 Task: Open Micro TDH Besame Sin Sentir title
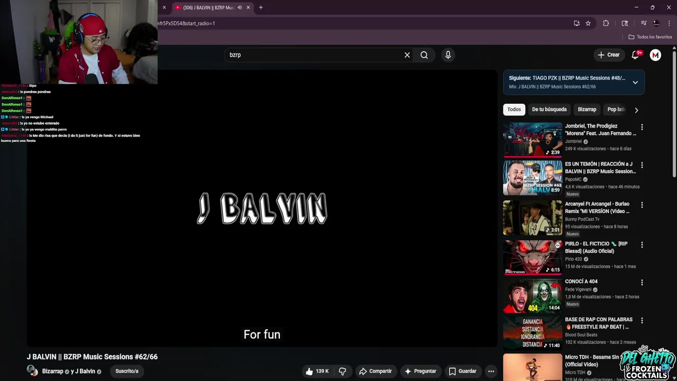(592, 361)
